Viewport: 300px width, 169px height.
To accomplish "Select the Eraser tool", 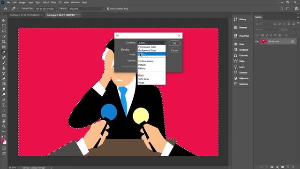I will click(x=4, y=78).
